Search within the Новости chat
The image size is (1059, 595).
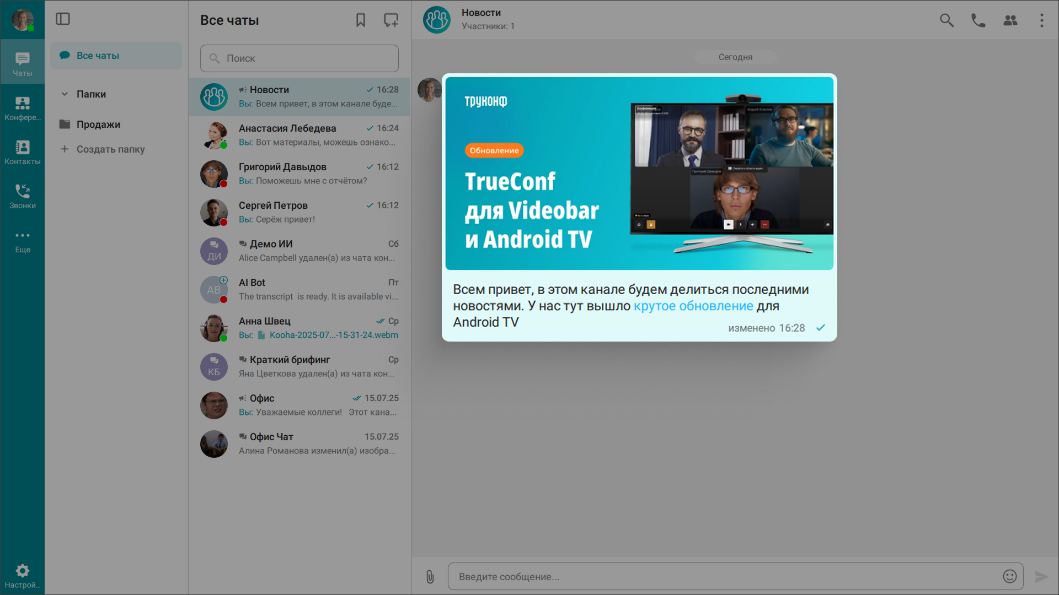pos(946,20)
